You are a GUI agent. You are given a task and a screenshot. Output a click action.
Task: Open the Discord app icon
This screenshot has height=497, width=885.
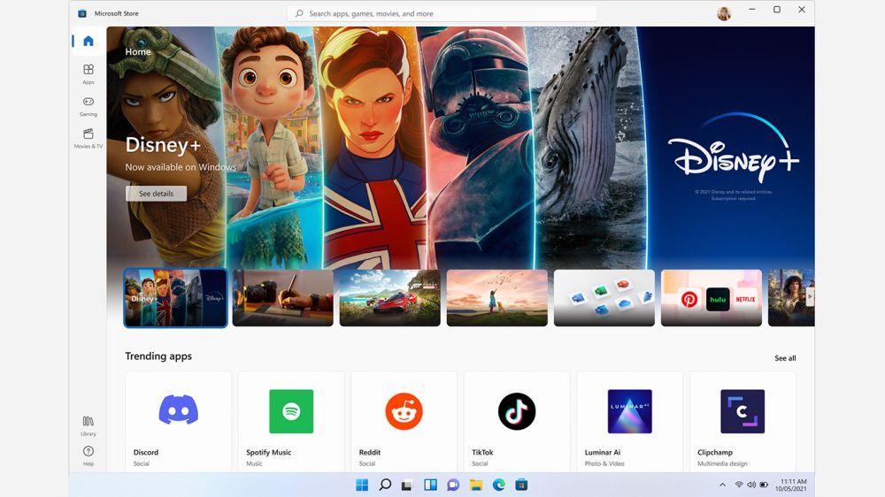pos(179,410)
